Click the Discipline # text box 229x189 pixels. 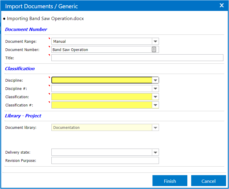(102, 88)
